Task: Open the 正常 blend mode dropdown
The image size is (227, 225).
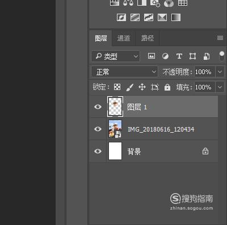Action: click(x=124, y=72)
